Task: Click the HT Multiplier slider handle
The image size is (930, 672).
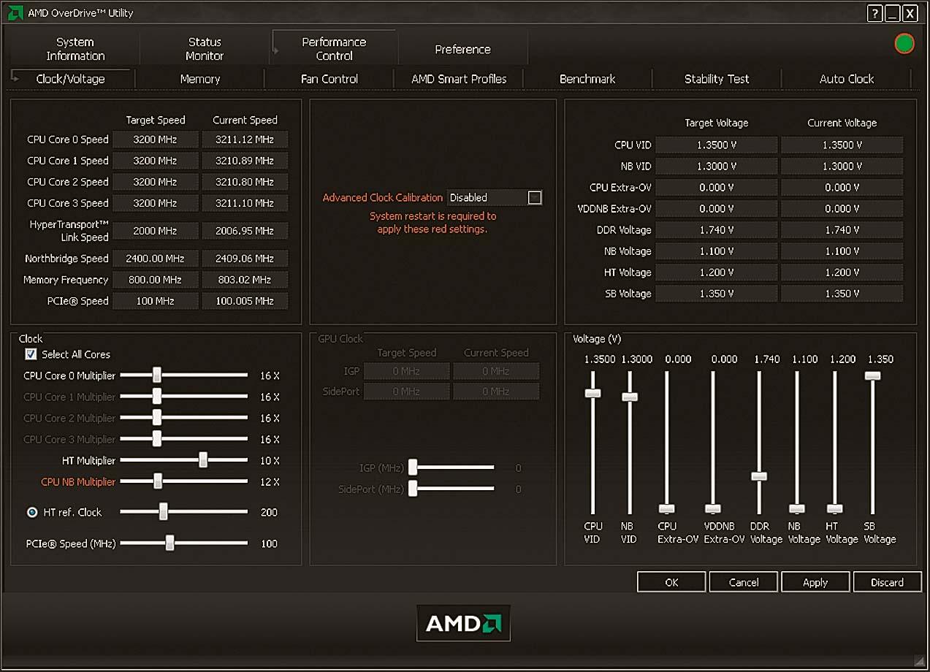Action: (203, 460)
